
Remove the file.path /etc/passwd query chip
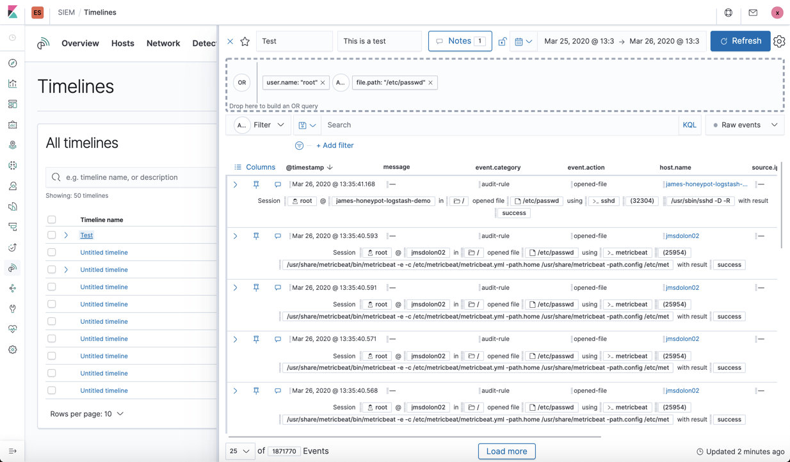pyautogui.click(x=431, y=83)
